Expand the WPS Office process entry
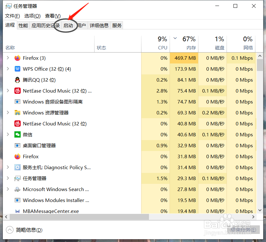 [x=8, y=69]
